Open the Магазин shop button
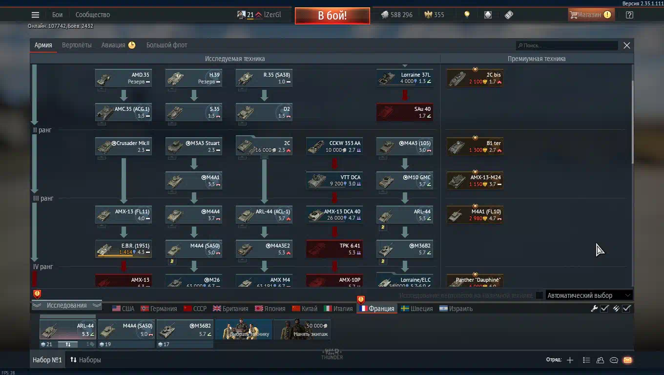The height and width of the screenshot is (375, 664). click(x=591, y=15)
